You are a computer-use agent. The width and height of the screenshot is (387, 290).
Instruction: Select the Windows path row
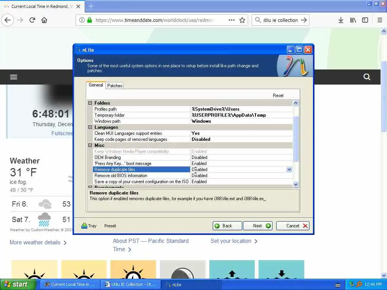tap(192, 121)
